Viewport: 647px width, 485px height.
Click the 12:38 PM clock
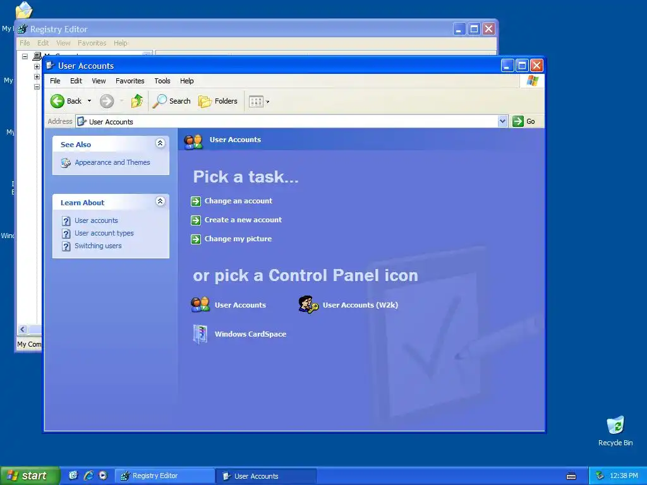click(624, 476)
